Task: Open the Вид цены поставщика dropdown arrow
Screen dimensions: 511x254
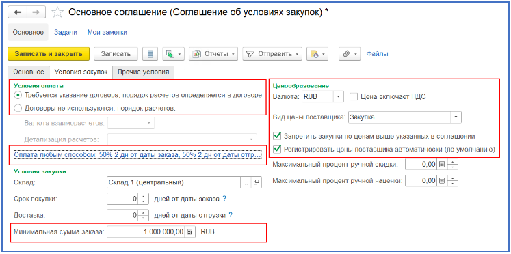Action: pos(456,117)
